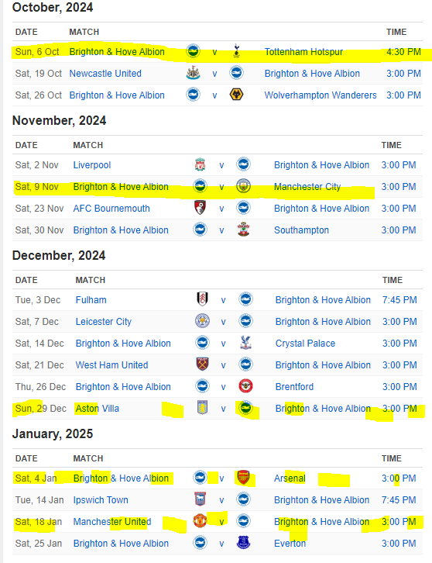
Task: Click the Manchester United crest
Action: pyautogui.click(x=200, y=520)
